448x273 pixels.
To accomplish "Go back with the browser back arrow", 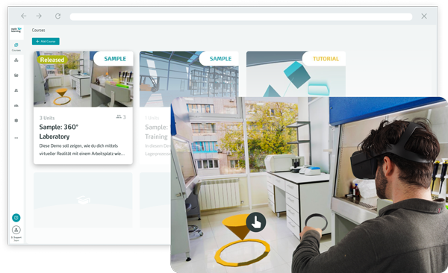I will tap(24, 16).
